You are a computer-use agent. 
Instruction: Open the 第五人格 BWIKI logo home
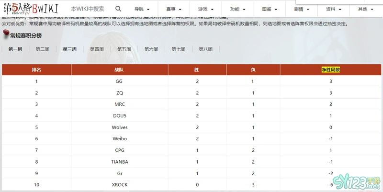click(31, 9)
